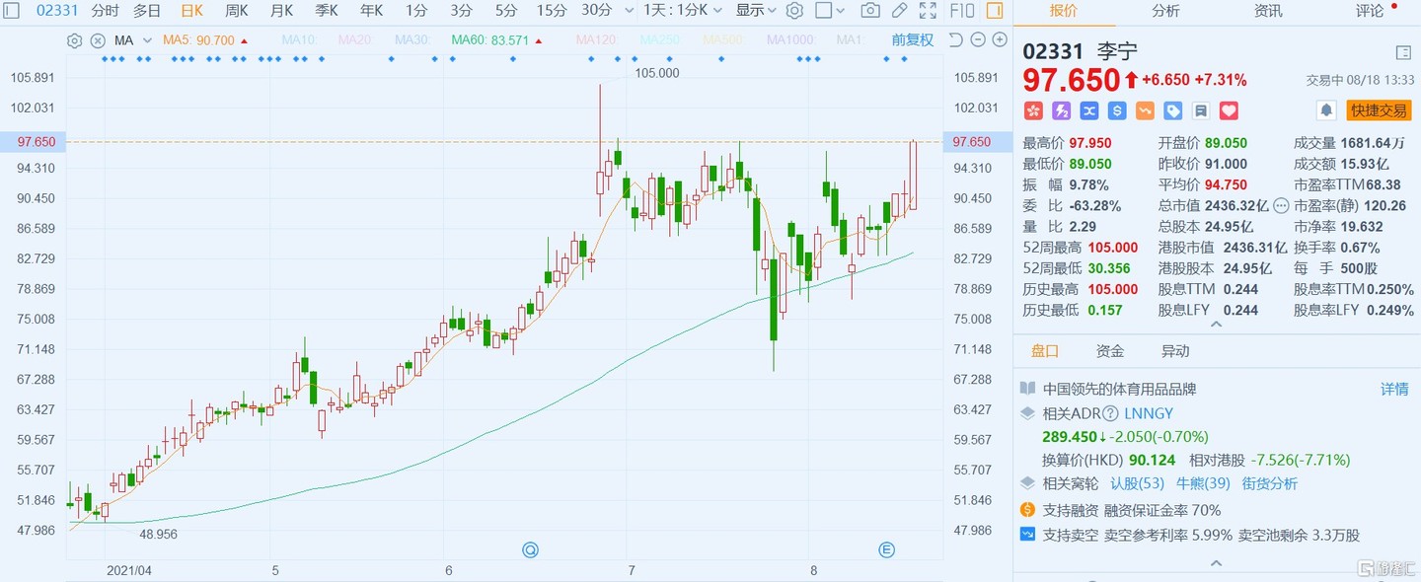Click the E earnings marker on timeline

tap(886, 548)
